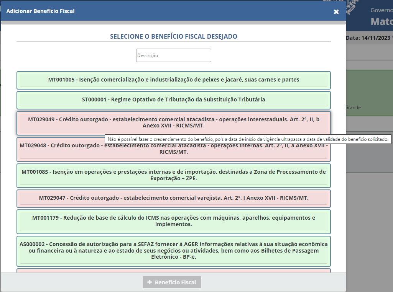Close the Adicionar Benefício Fiscal dialog
This screenshot has height=292, width=393.
pyautogui.click(x=336, y=12)
